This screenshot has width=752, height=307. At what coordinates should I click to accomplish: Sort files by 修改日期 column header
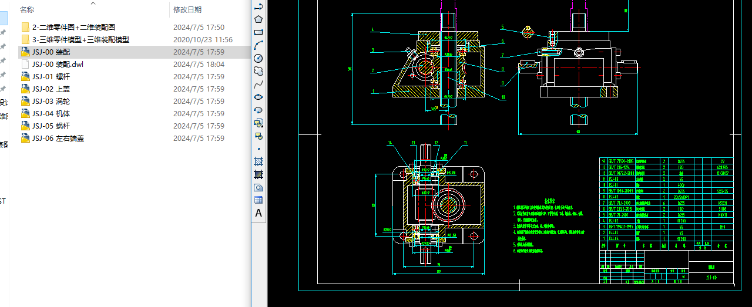(187, 9)
